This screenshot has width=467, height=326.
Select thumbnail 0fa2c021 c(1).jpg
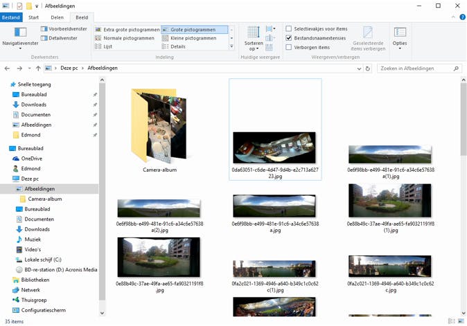coord(274,269)
